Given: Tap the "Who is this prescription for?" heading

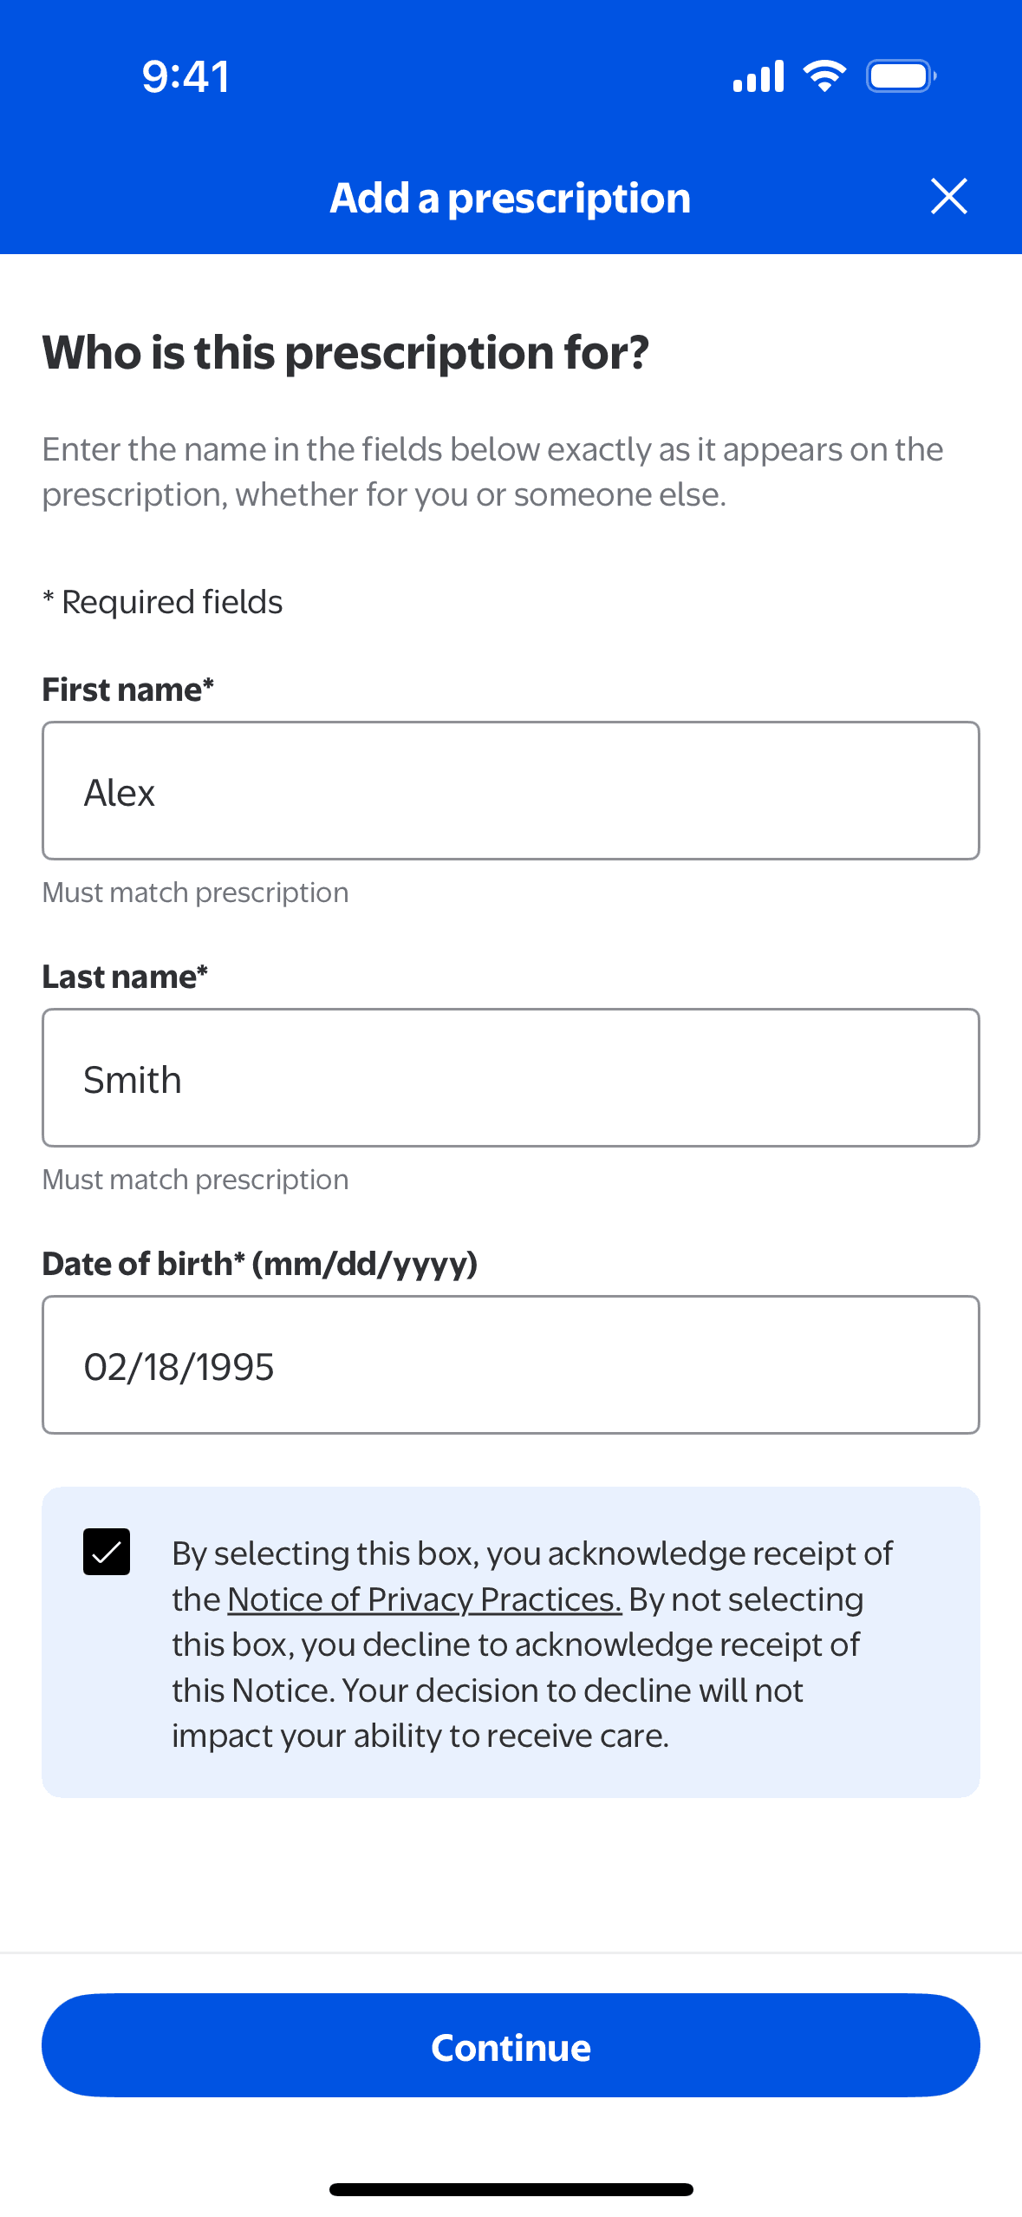Looking at the screenshot, I should (345, 352).
